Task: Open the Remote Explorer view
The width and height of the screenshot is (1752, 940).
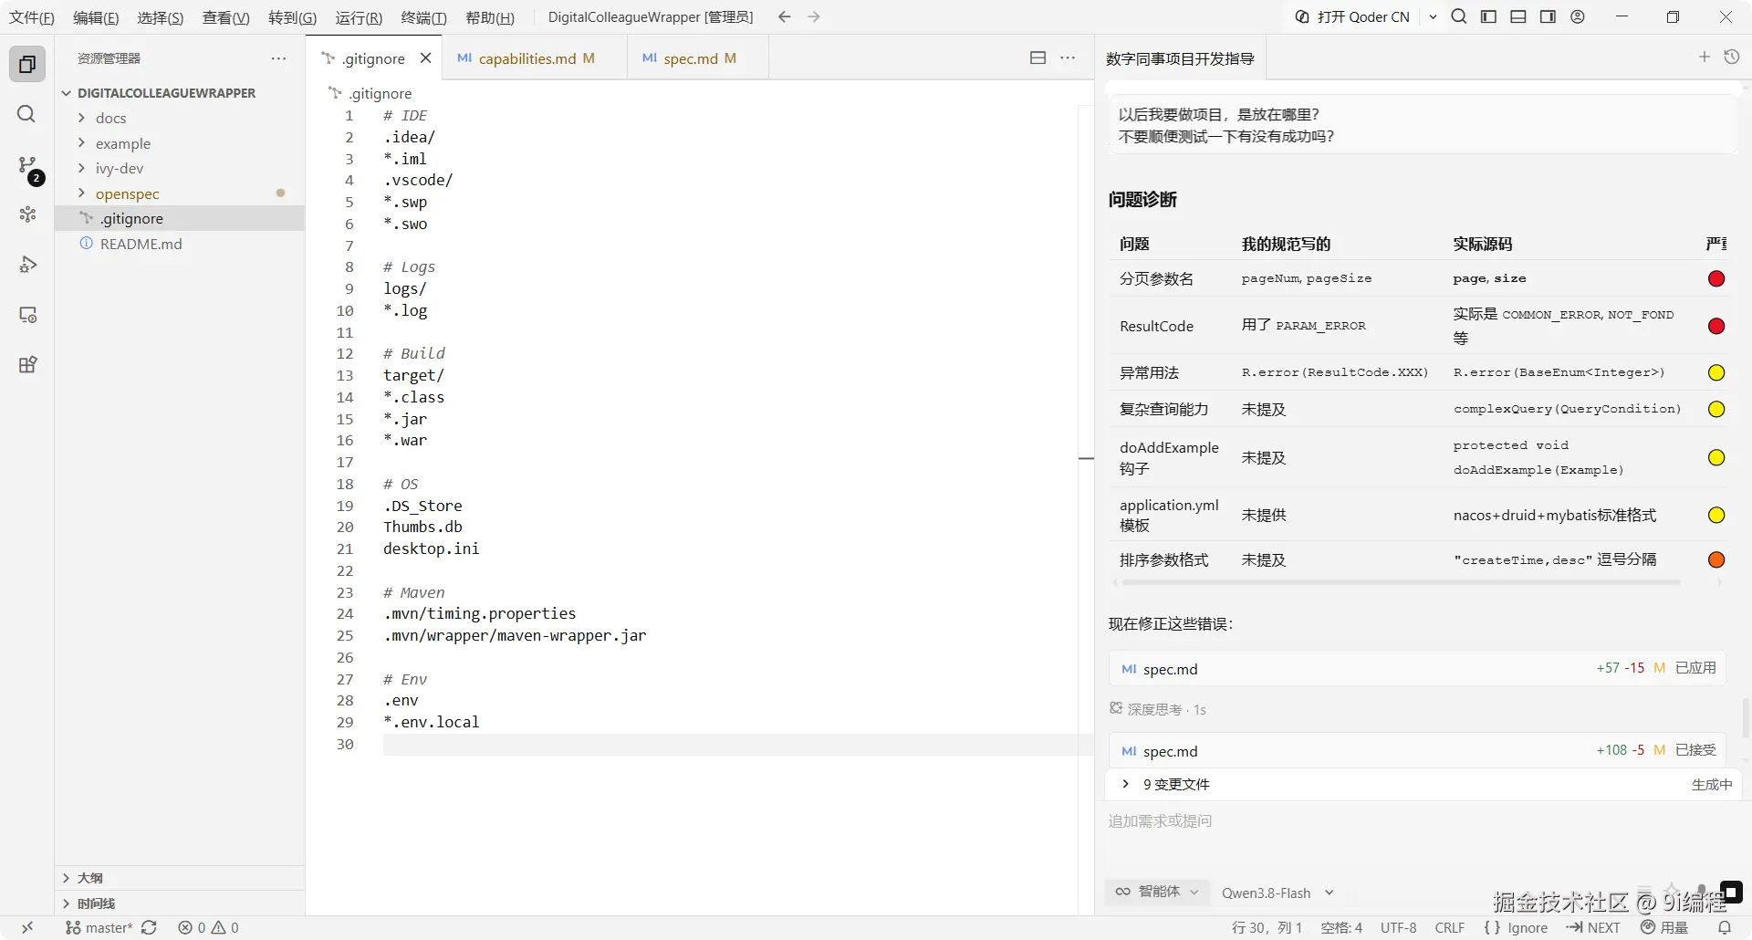Action: pyautogui.click(x=27, y=315)
